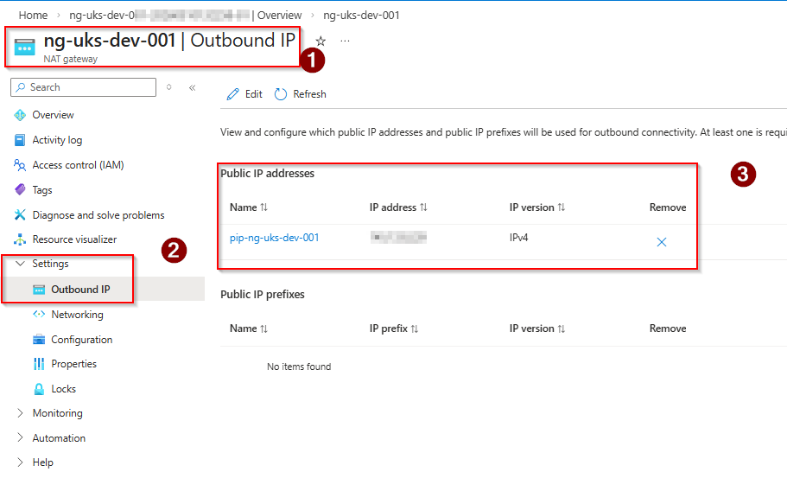Open Locks page
787x491 pixels.
tap(64, 389)
